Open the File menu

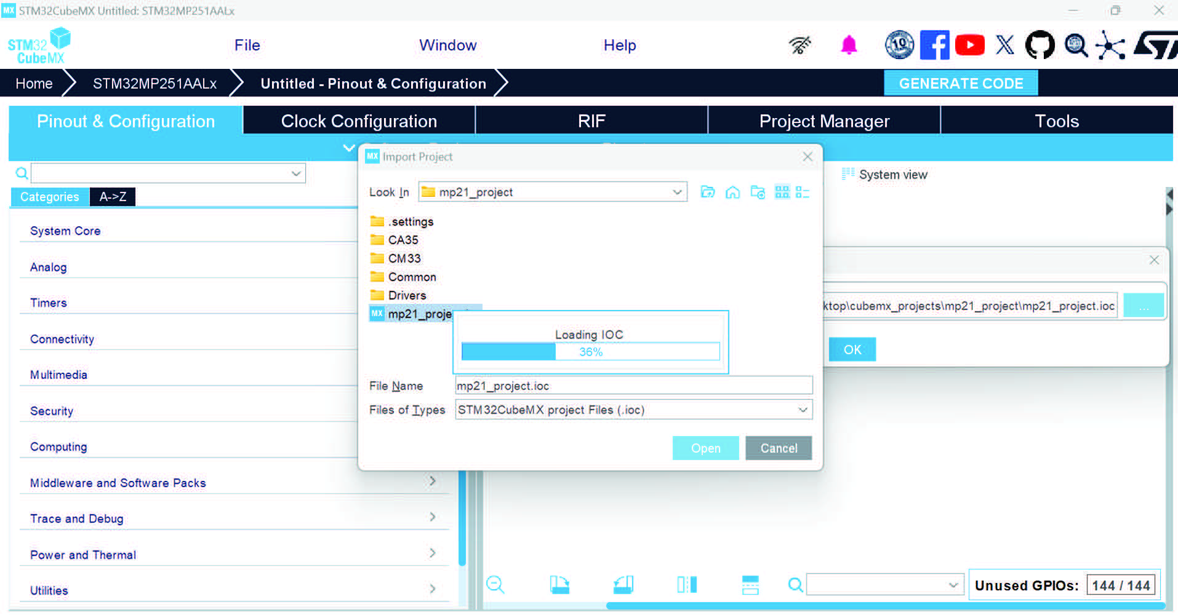tap(247, 46)
